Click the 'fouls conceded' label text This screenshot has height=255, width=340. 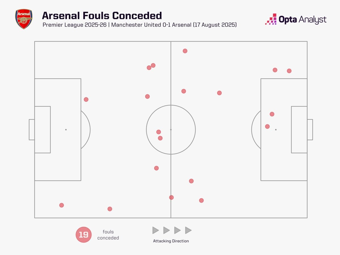[108, 235]
